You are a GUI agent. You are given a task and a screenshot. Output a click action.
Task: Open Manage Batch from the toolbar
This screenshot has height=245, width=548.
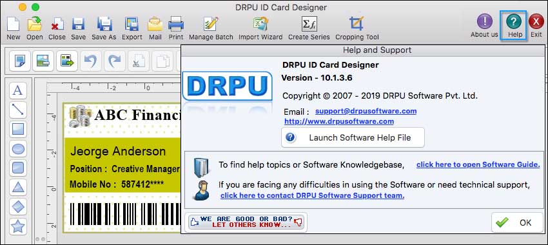pyautogui.click(x=211, y=24)
